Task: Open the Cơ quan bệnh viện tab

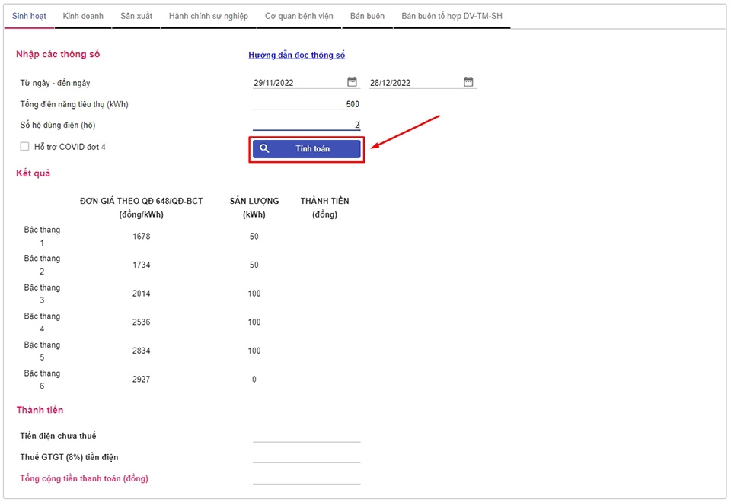Action: (299, 16)
